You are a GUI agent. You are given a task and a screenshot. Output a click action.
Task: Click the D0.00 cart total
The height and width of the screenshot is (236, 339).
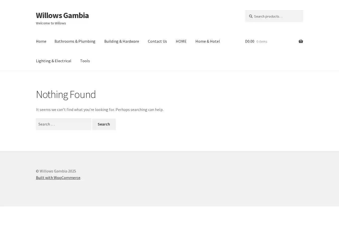(x=250, y=41)
